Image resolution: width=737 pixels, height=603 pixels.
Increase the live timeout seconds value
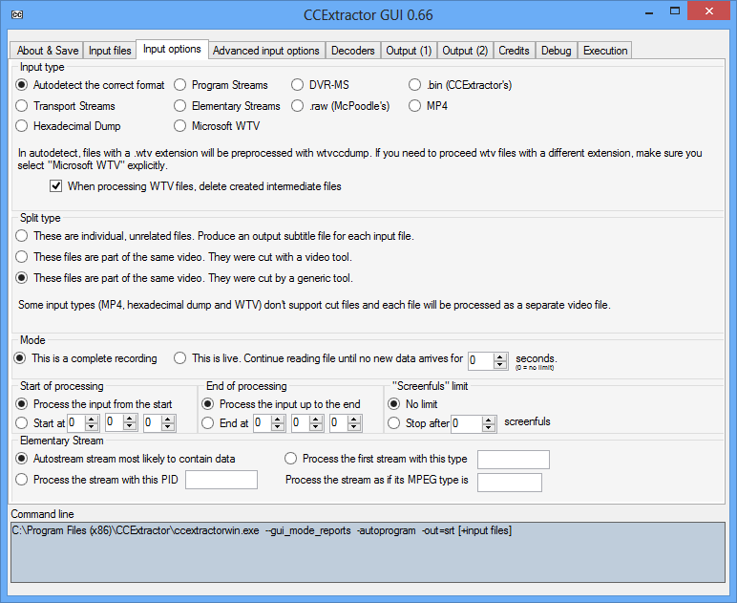[x=500, y=357]
